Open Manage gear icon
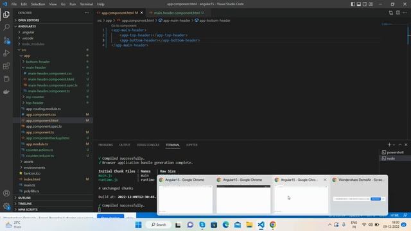Viewport: 411px width, 231px height. [x=6, y=206]
